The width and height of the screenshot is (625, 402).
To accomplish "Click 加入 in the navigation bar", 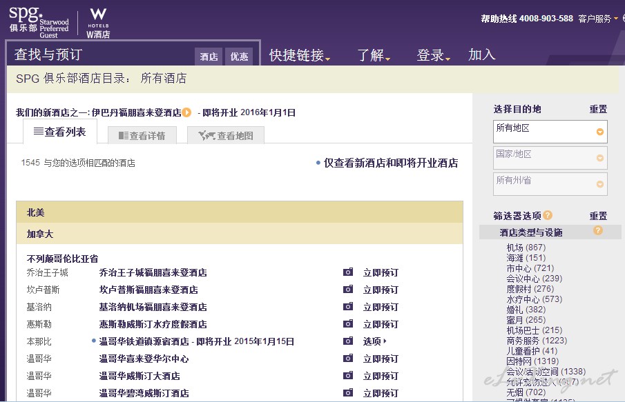I will coord(482,55).
